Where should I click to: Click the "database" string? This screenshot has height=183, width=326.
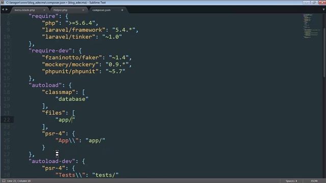[72, 99]
